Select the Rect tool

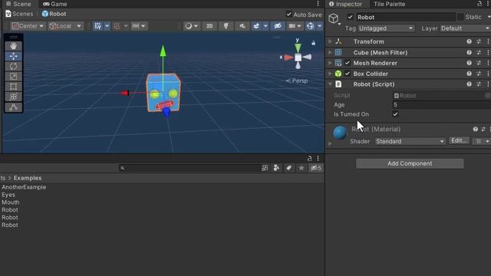[x=13, y=87]
